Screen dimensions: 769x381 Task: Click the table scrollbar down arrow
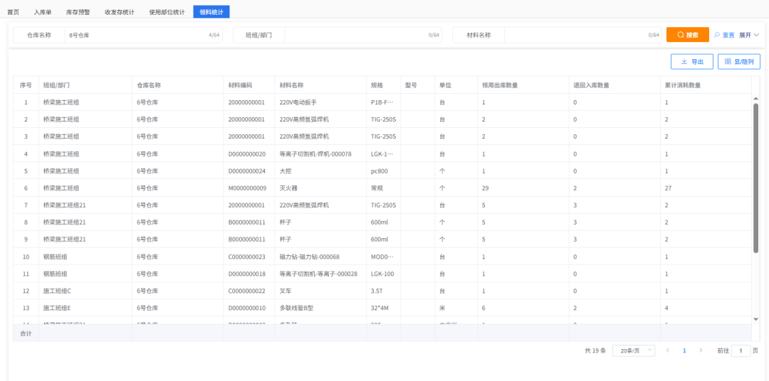click(x=755, y=319)
